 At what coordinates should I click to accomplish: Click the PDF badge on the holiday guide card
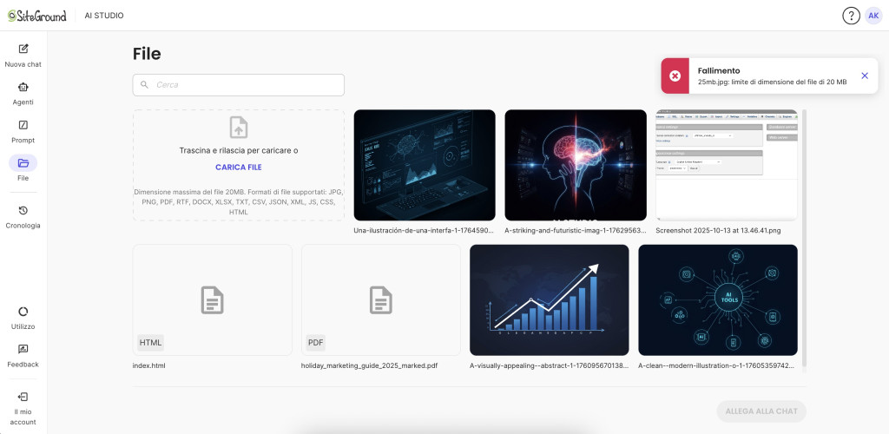pos(316,343)
